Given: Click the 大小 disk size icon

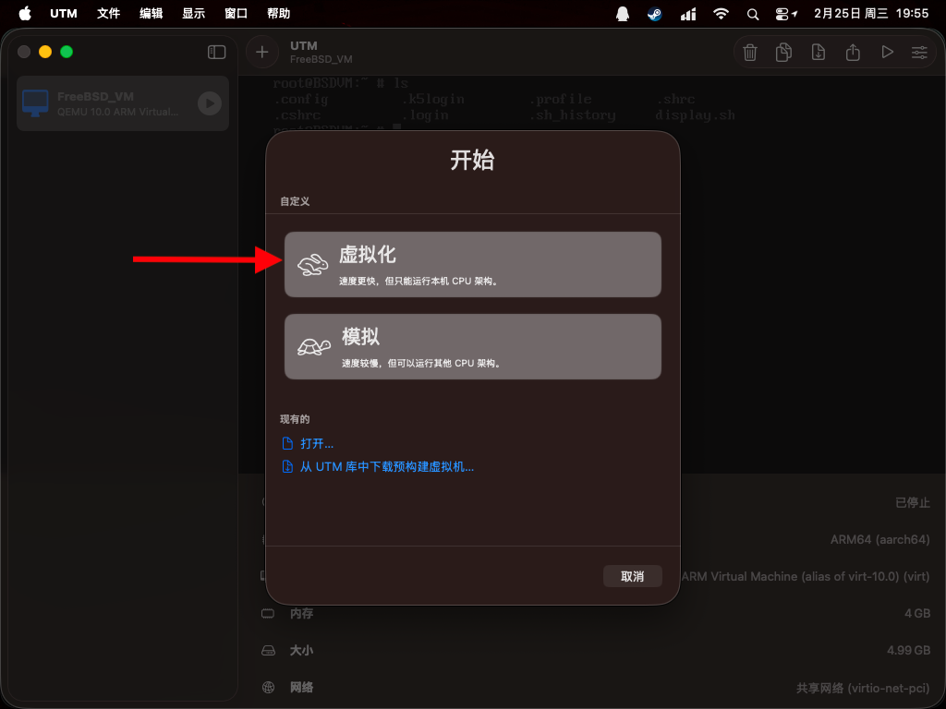Looking at the screenshot, I should tap(268, 651).
